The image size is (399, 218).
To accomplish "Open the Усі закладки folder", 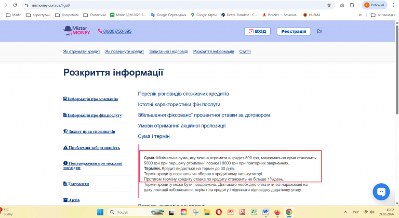I will point(383,15).
